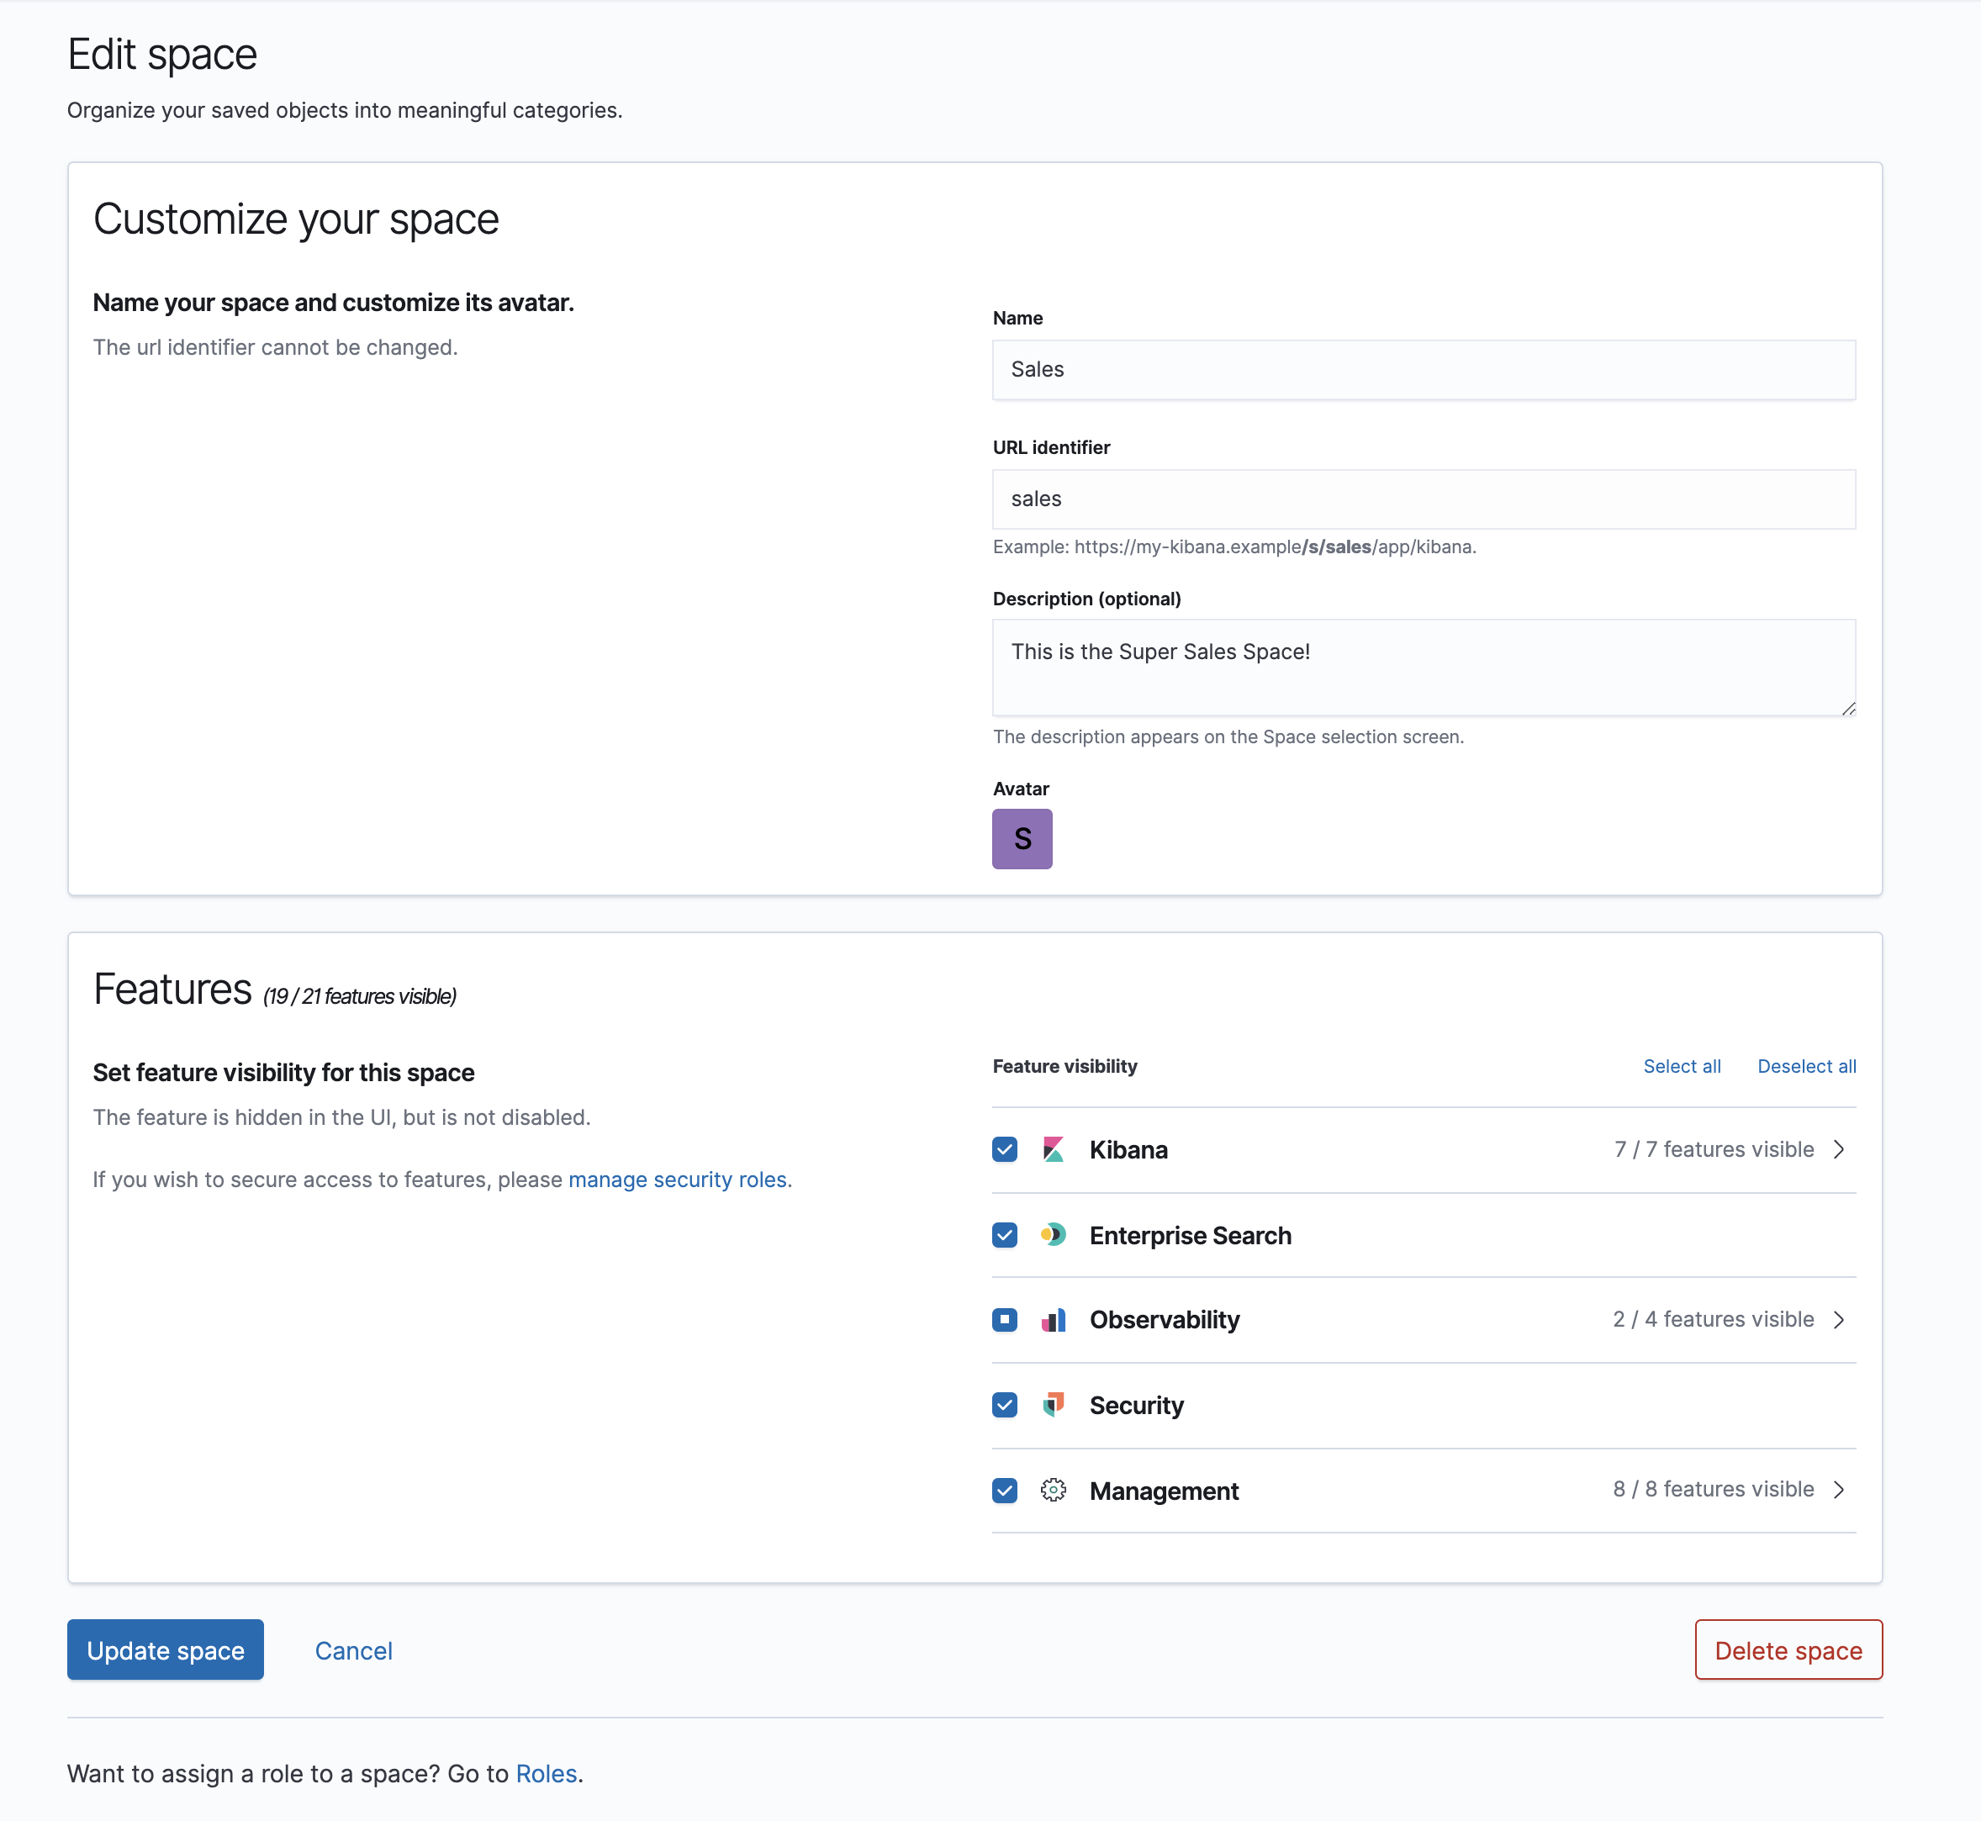The image size is (1981, 1821).
Task: Click into the Description text area
Action: coord(1424,667)
